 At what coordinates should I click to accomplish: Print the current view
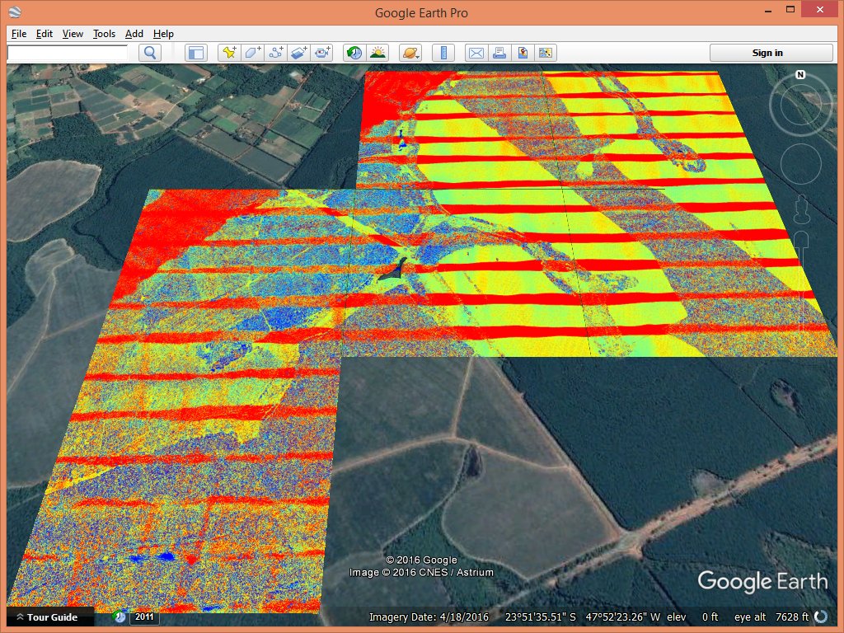(499, 53)
